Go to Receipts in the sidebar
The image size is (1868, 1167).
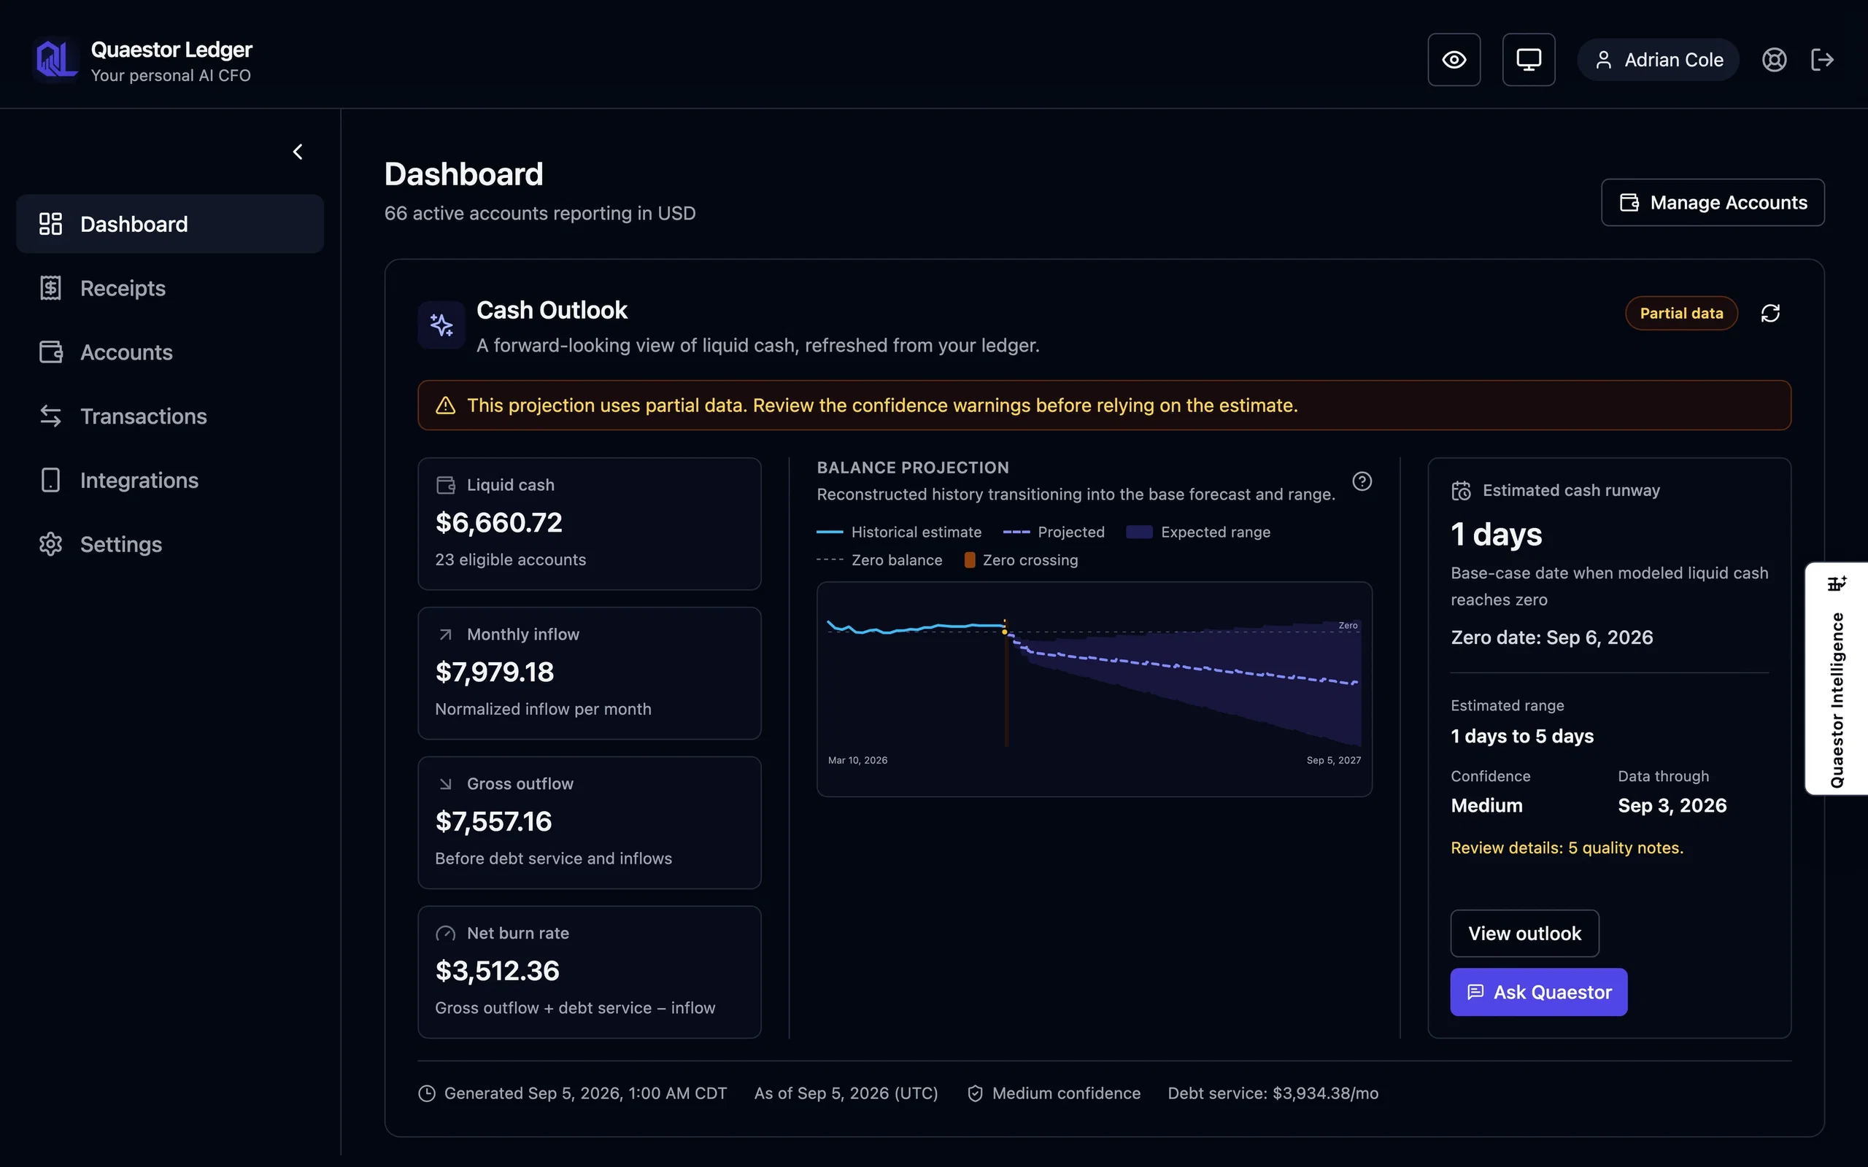coord(170,288)
